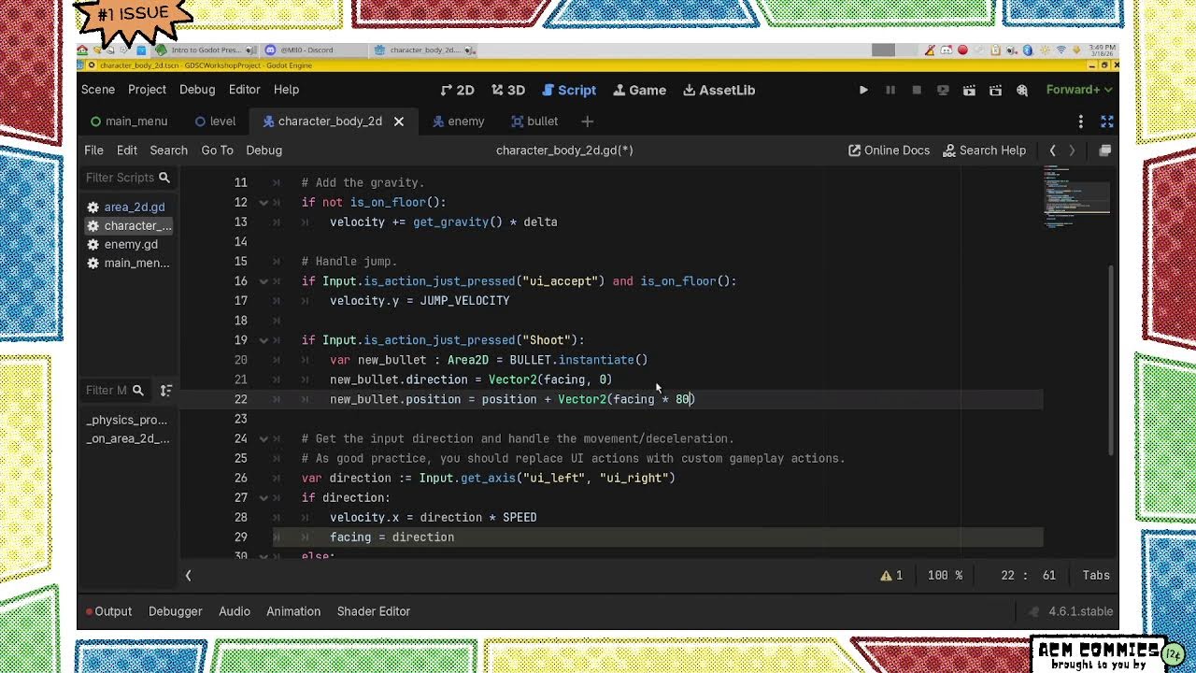
Task: Click the warning count indicator
Action: (x=891, y=576)
